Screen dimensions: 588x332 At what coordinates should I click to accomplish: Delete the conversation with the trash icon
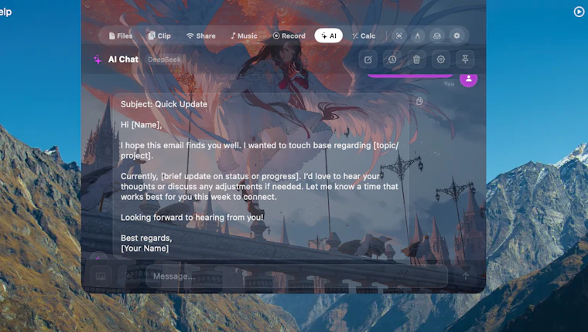pos(416,59)
